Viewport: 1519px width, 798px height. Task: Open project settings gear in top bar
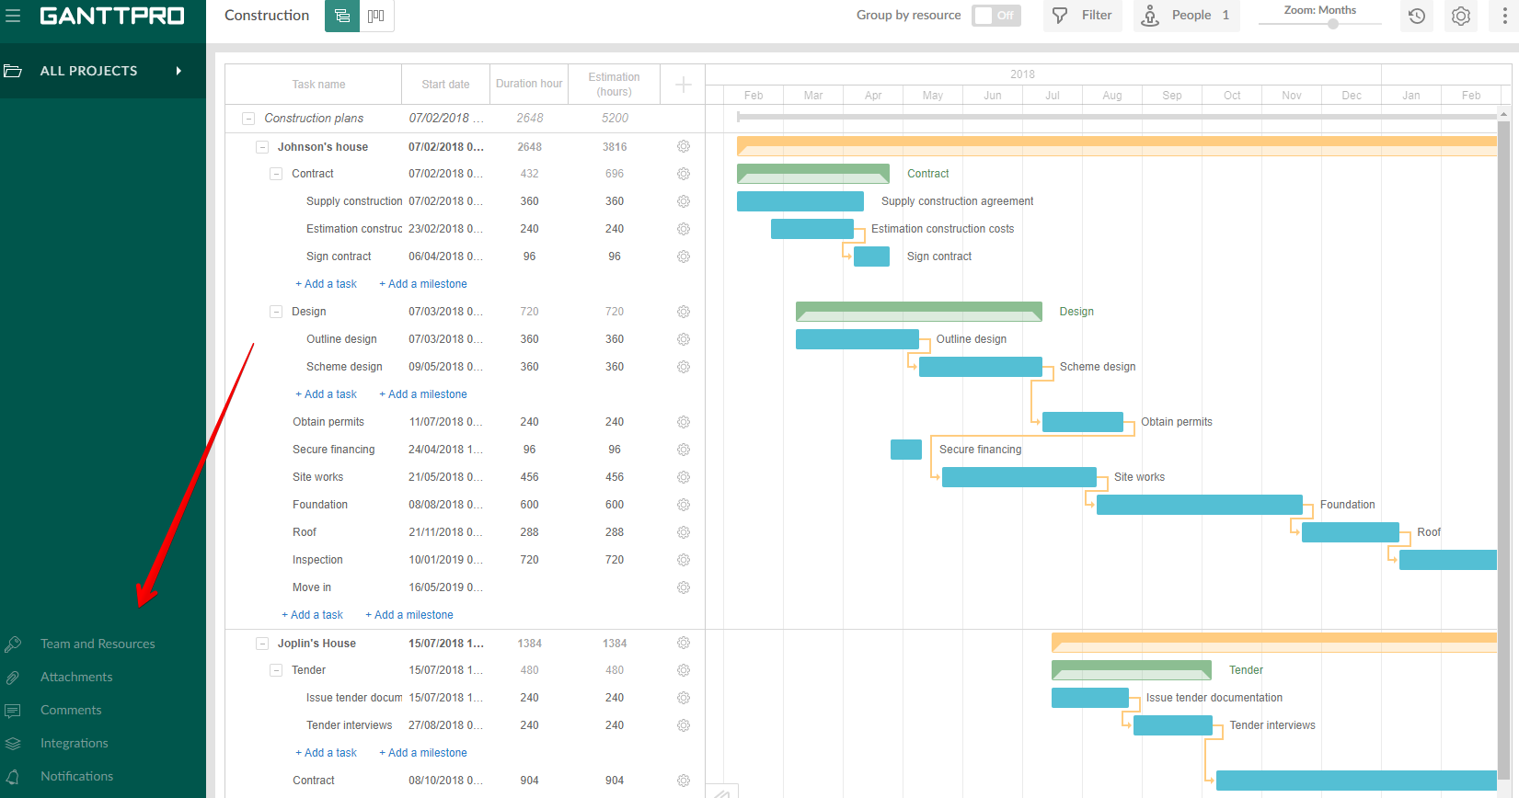click(x=1461, y=16)
